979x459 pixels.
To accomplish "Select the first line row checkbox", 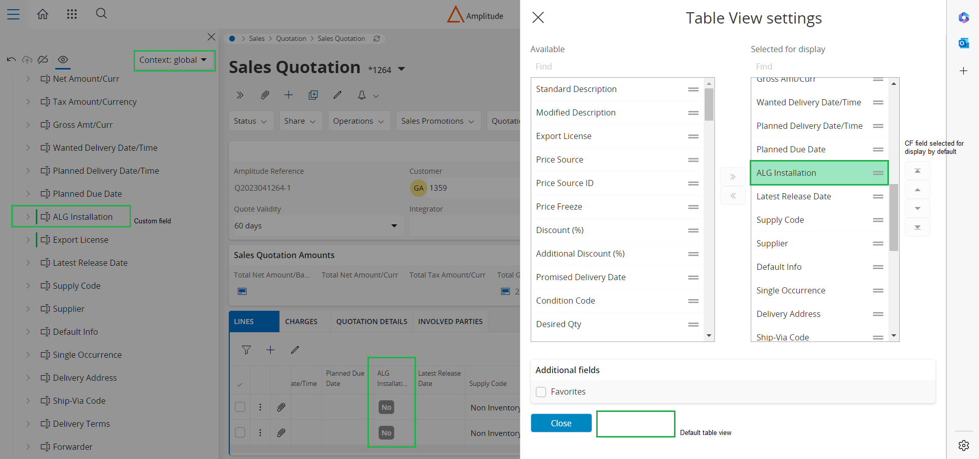I will coord(240,407).
